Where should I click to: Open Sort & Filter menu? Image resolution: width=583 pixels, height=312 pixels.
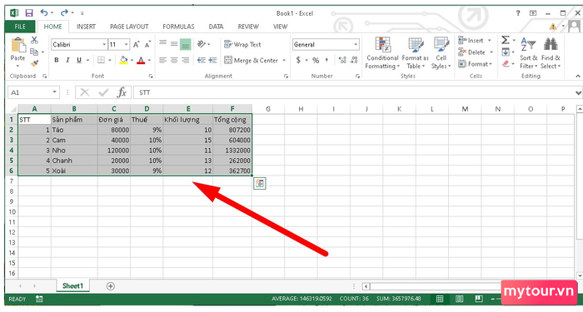click(528, 53)
